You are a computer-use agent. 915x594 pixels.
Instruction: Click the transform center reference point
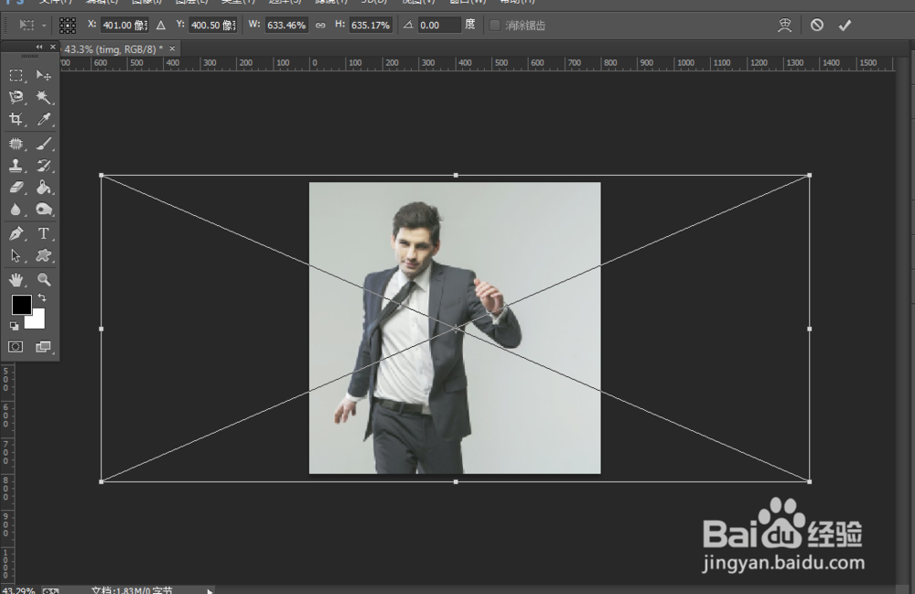(x=456, y=329)
